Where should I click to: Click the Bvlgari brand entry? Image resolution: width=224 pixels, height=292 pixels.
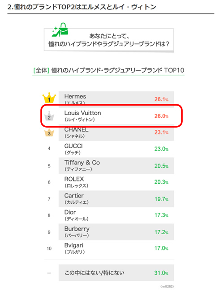(74, 249)
